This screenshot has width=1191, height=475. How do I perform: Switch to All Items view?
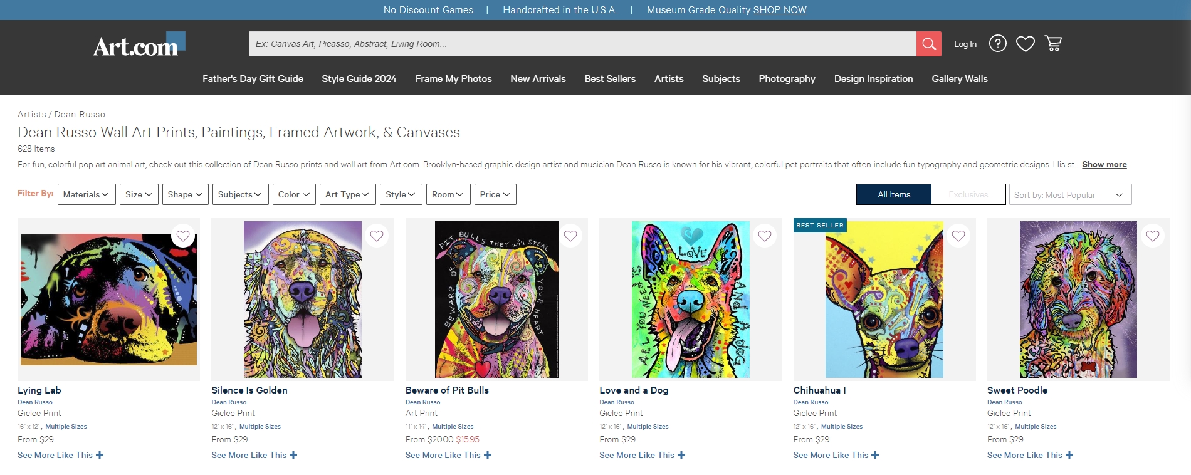click(893, 194)
